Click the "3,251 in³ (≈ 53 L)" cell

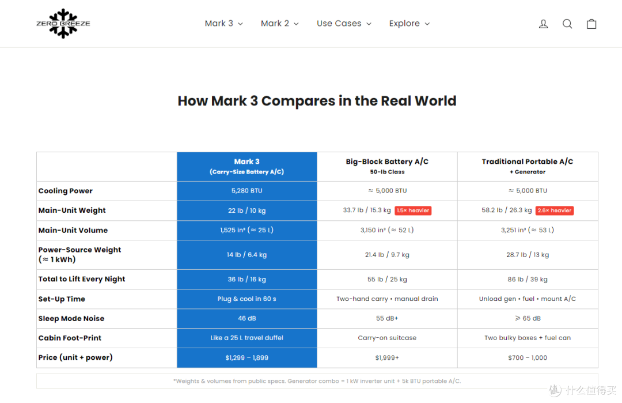[x=528, y=230]
